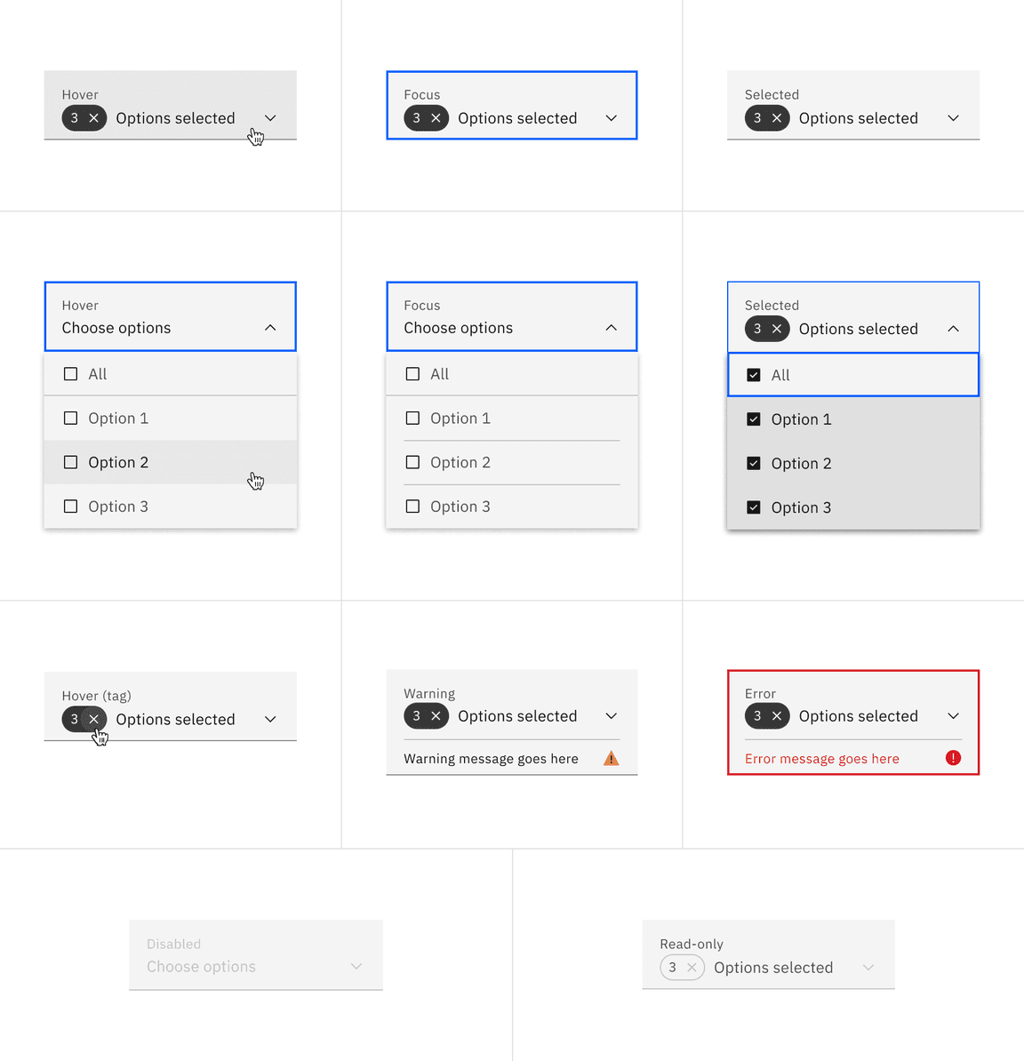The height and width of the screenshot is (1061, 1024).
Task: Click the red error status icon
Action: [x=953, y=758]
